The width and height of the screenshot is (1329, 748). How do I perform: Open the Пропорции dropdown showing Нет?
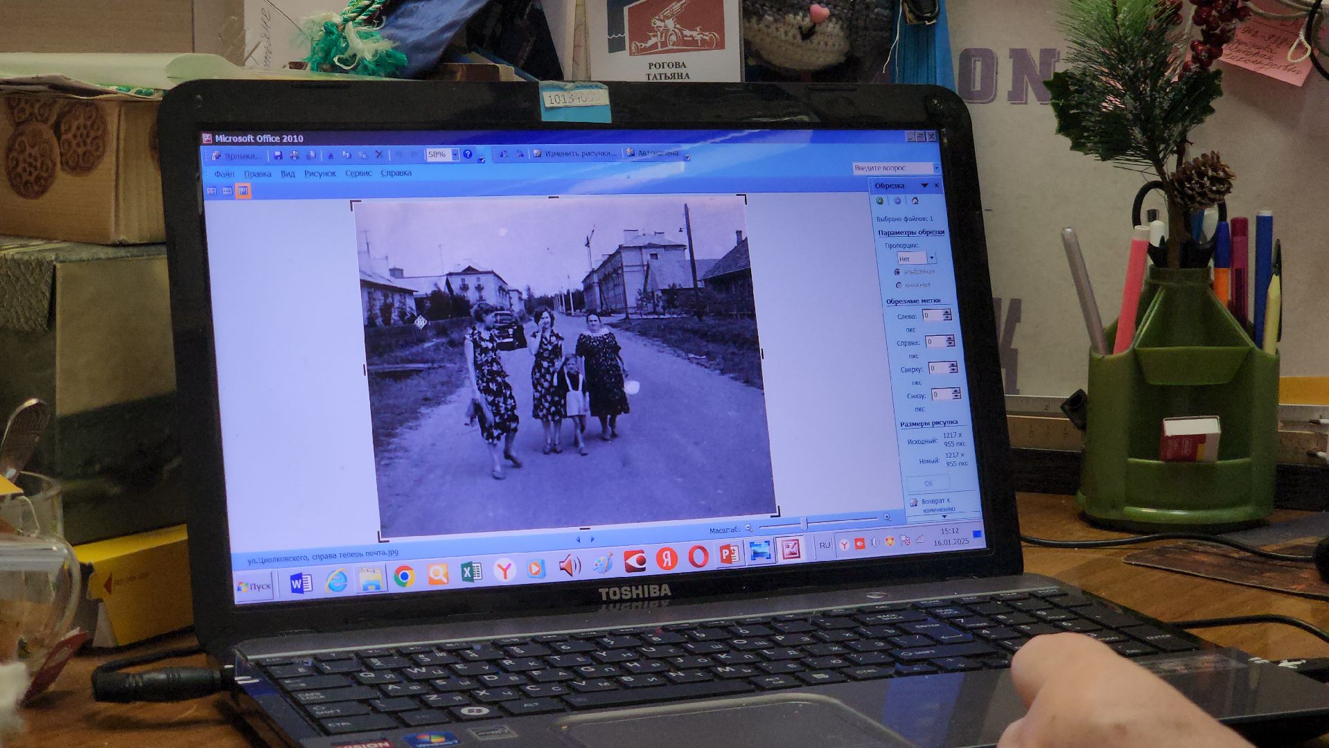coord(931,258)
